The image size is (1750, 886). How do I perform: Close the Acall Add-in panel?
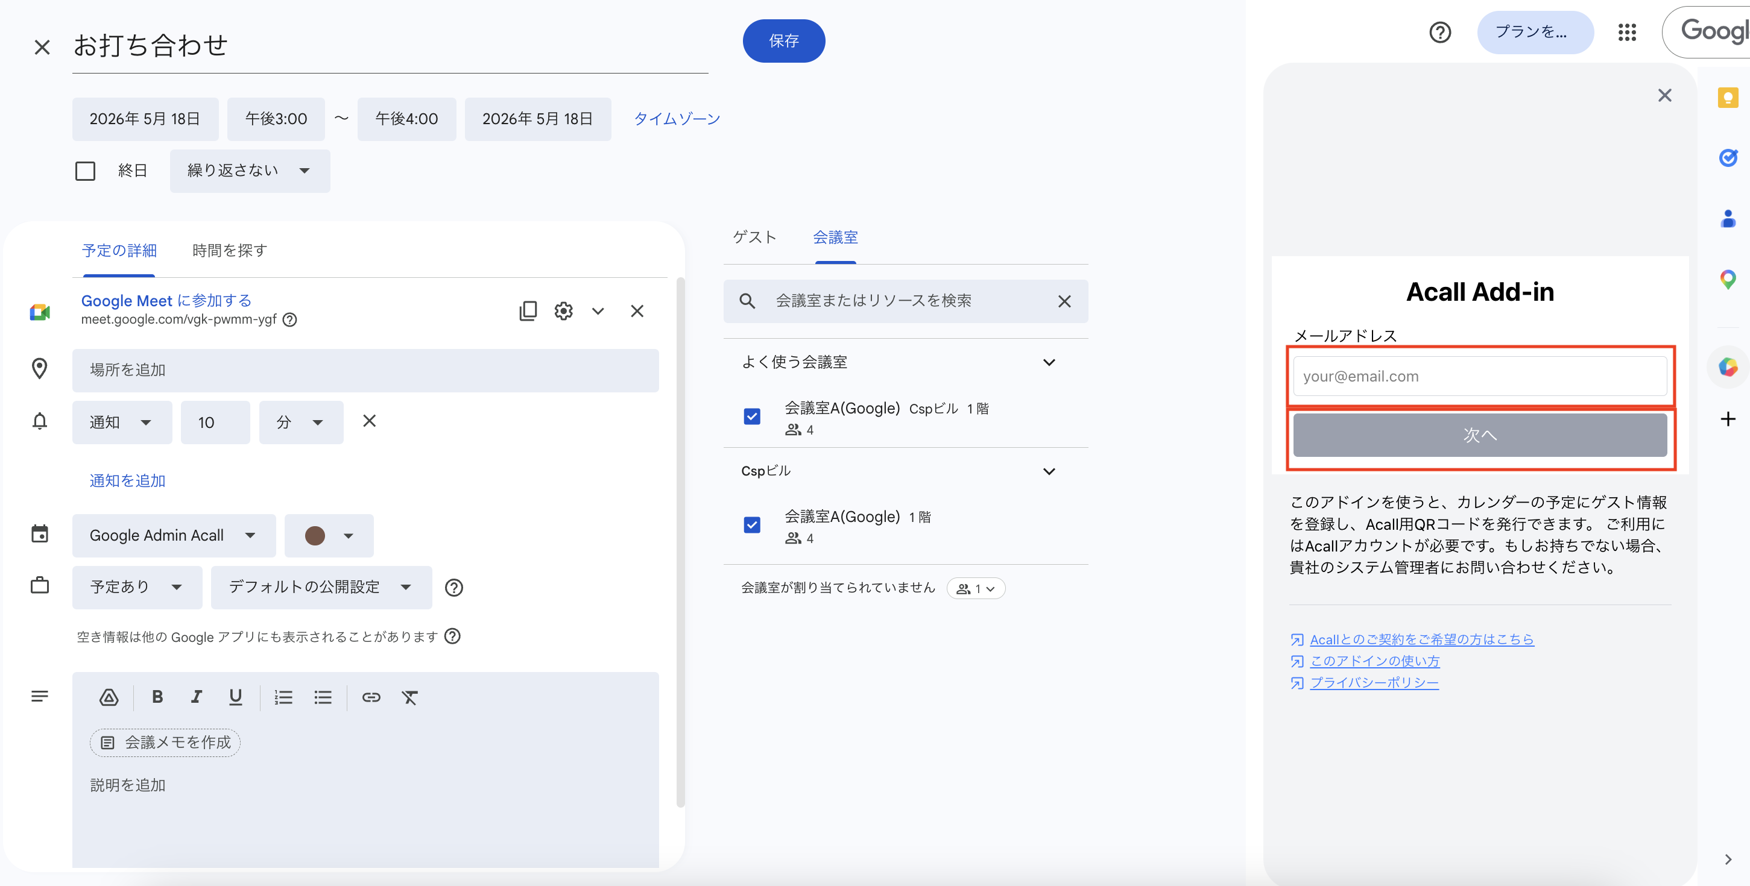tap(1664, 95)
